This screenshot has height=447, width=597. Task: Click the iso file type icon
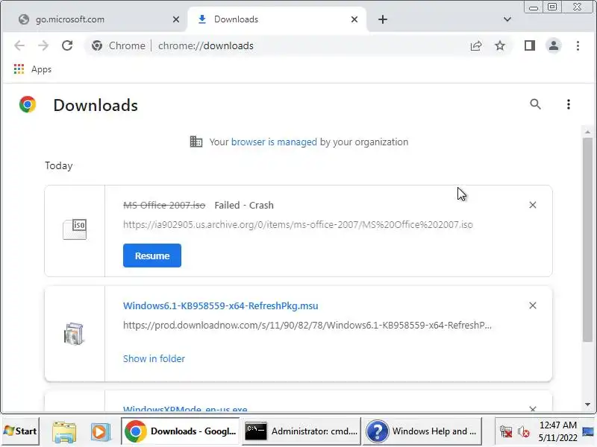[75, 229]
